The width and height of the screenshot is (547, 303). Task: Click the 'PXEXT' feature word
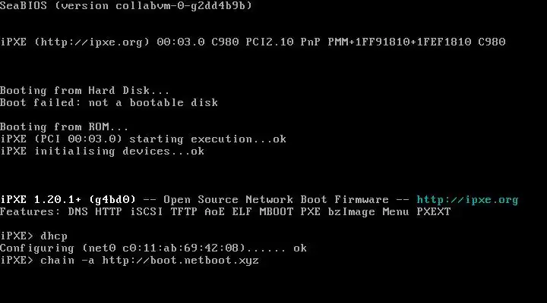(x=434, y=212)
